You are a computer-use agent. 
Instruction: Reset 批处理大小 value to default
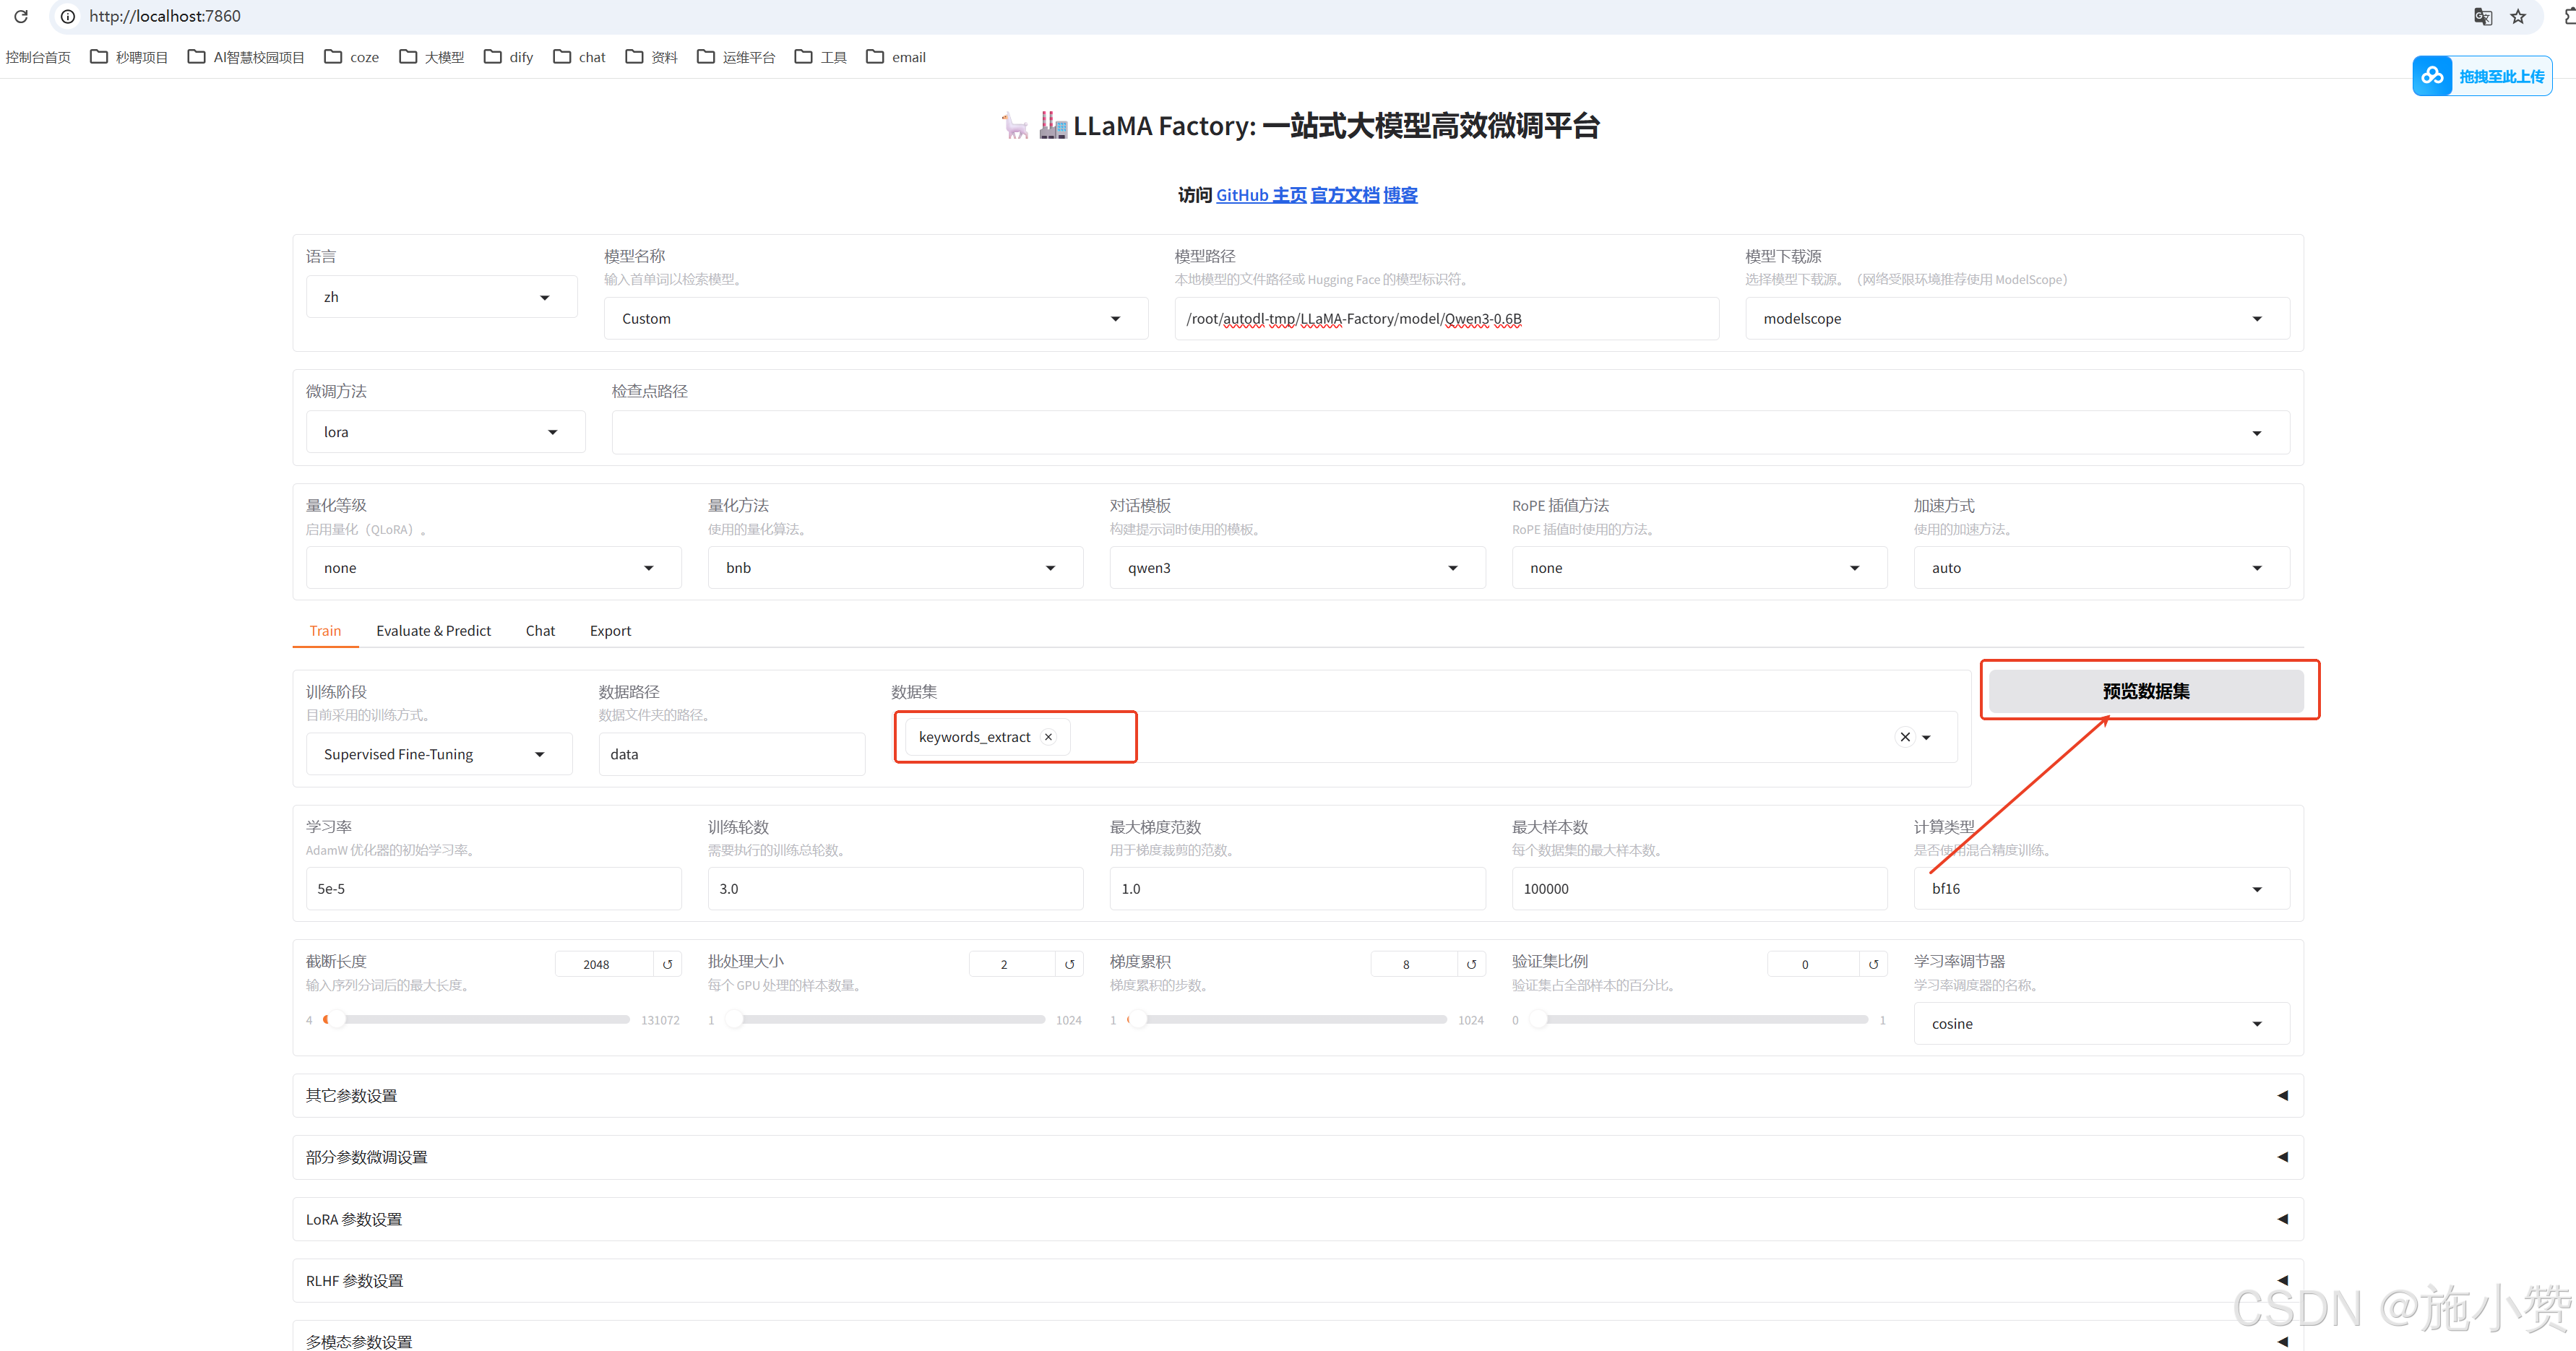coord(1070,964)
